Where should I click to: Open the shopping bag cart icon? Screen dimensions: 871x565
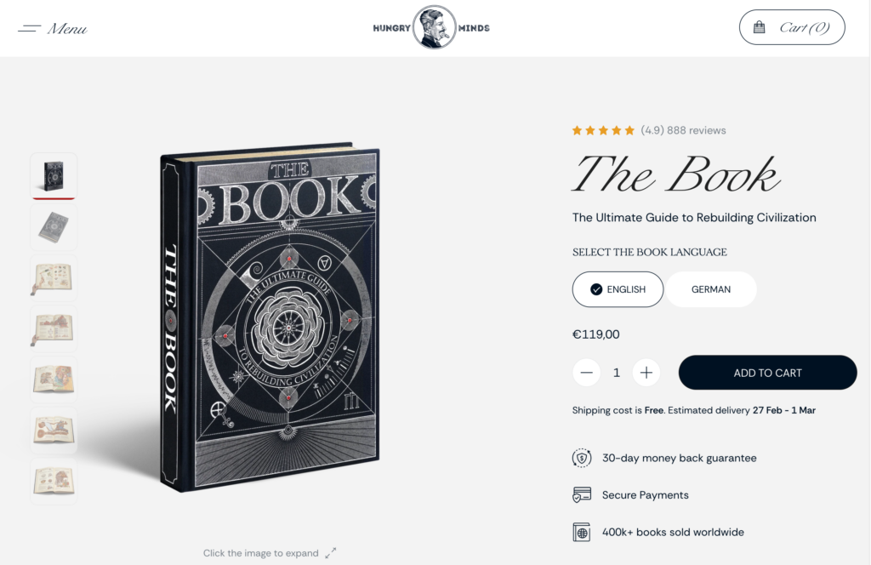pyautogui.click(x=759, y=27)
